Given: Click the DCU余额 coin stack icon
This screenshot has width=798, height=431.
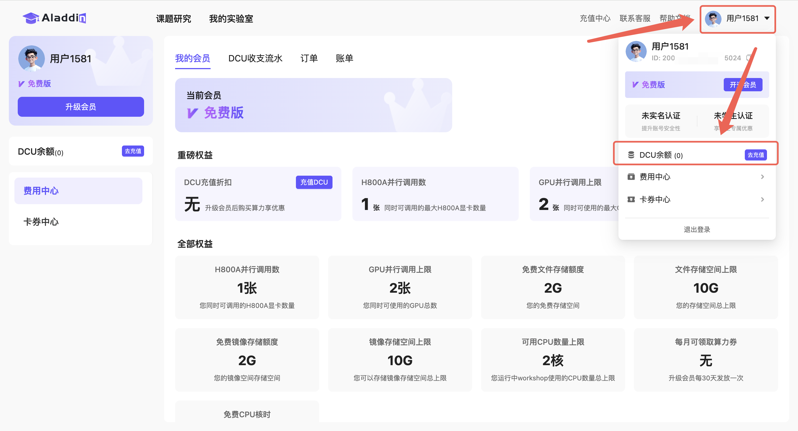Looking at the screenshot, I should (631, 155).
